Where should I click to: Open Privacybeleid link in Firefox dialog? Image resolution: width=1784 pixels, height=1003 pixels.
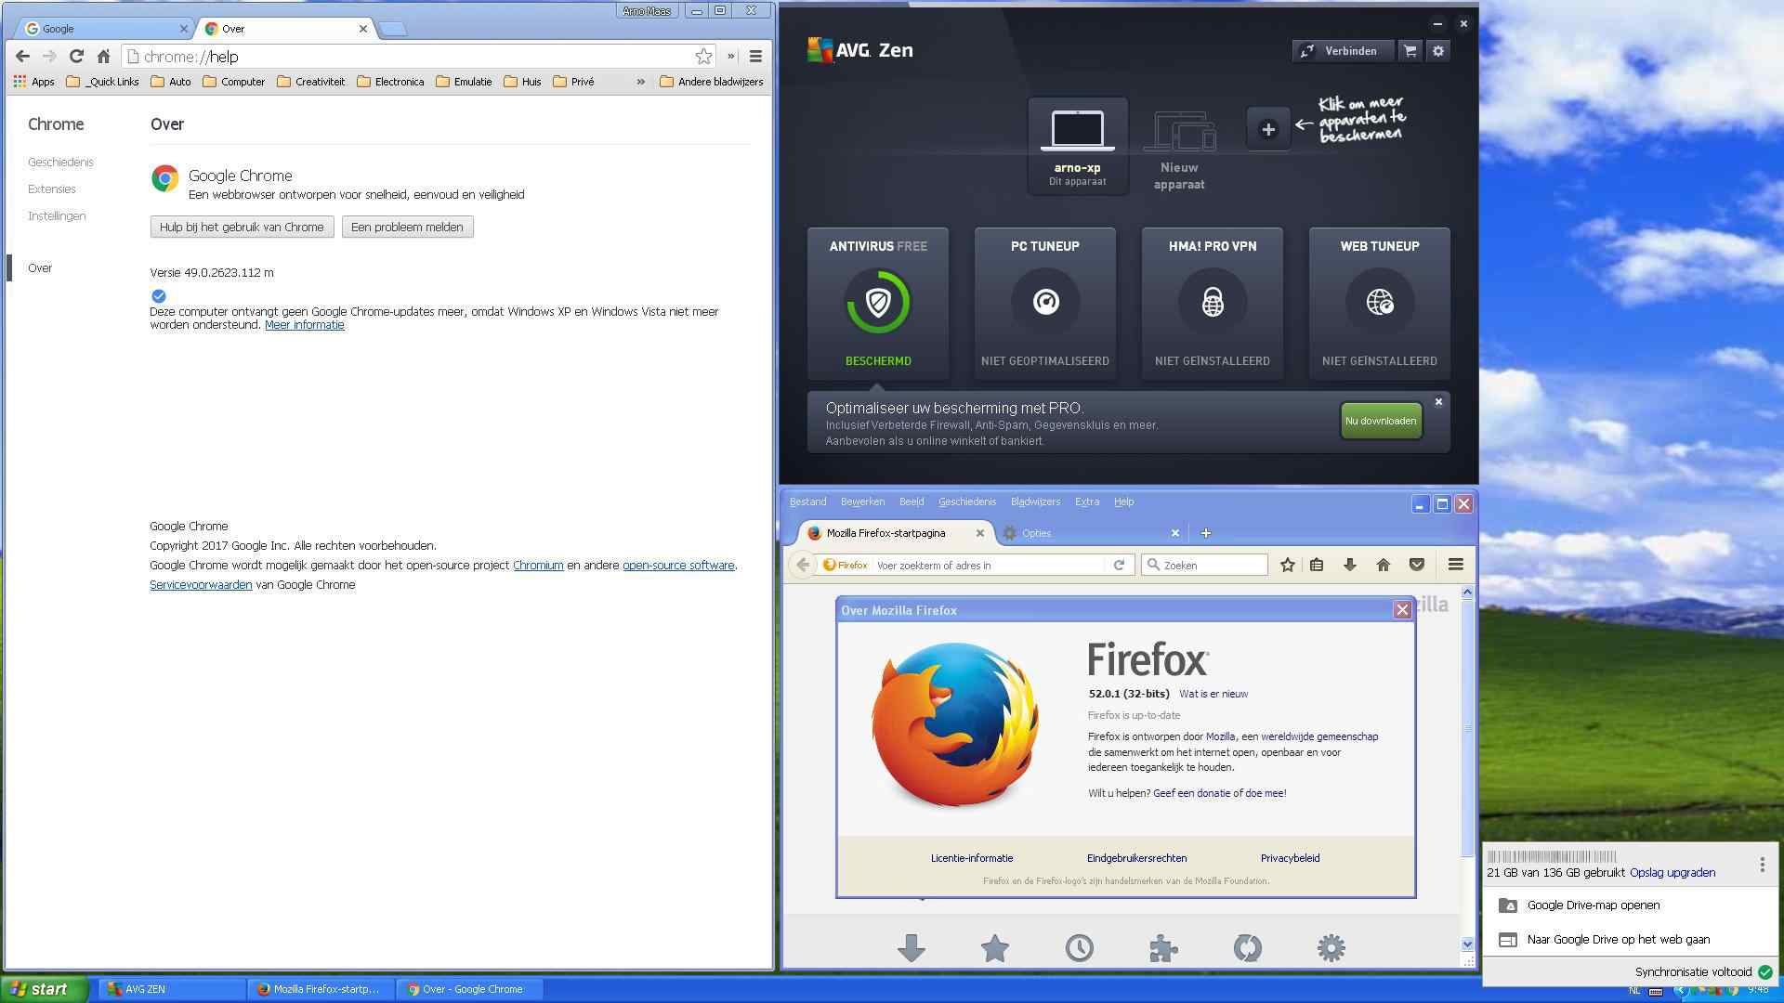click(x=1290, y=858)
